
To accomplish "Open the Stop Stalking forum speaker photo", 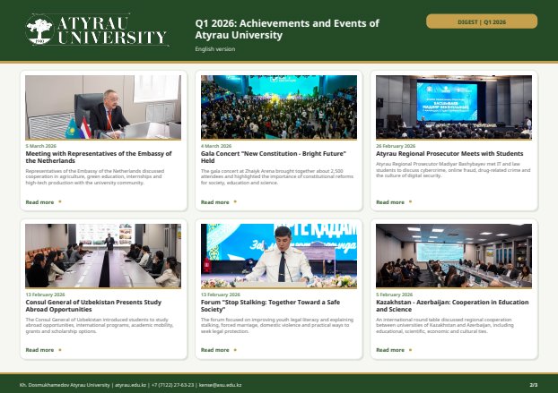I will (x=279, y=256).
